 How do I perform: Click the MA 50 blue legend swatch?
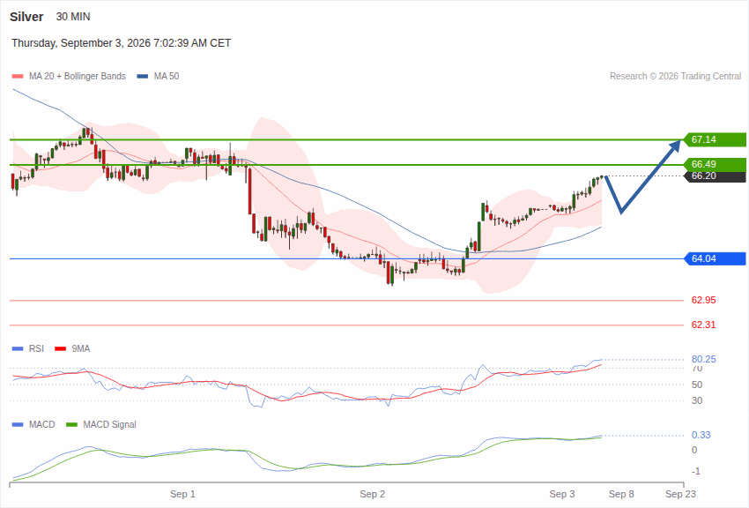[x=143, y=77]
